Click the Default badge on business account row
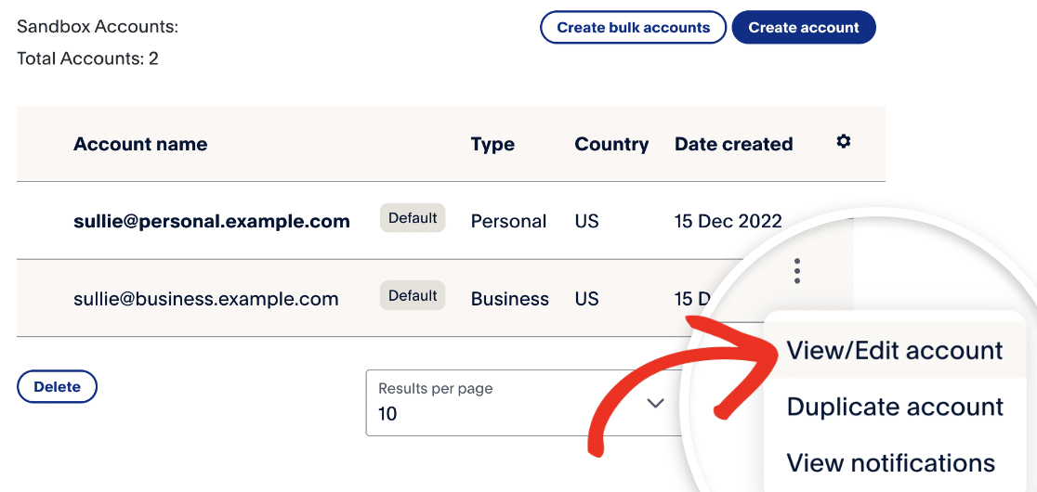The height and width of the screenshot is (492, 1037). click(x=413, y=296)
